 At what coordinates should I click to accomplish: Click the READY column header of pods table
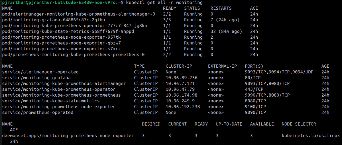(x=170, y=8)
